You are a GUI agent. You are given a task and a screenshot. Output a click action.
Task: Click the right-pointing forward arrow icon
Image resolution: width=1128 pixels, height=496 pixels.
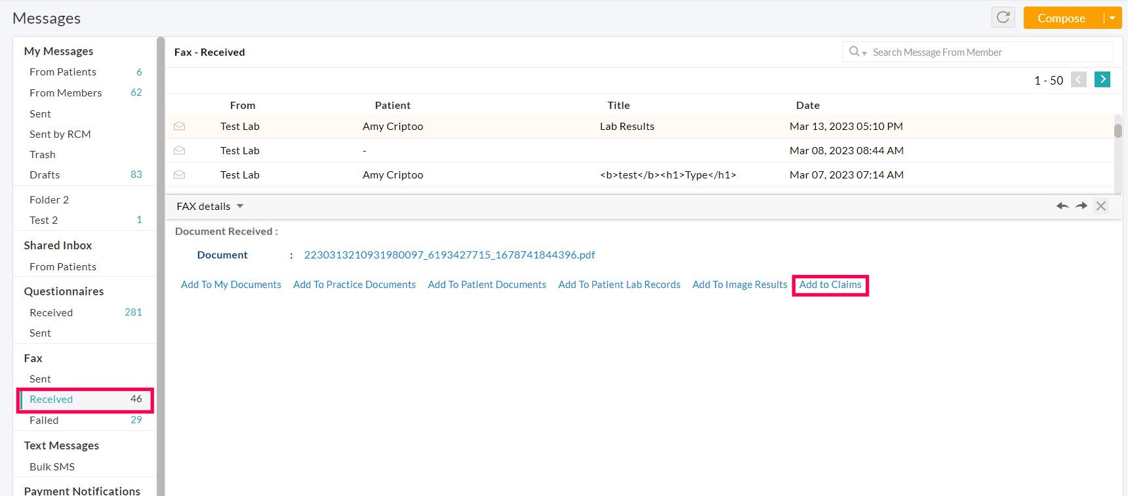1081,206
